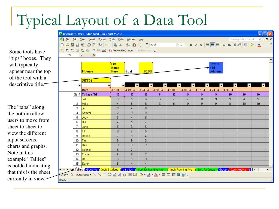
Task: Click the 3-D Style icon in Draw toolbar
Action: pyautogui.click(x=184, y=175)
